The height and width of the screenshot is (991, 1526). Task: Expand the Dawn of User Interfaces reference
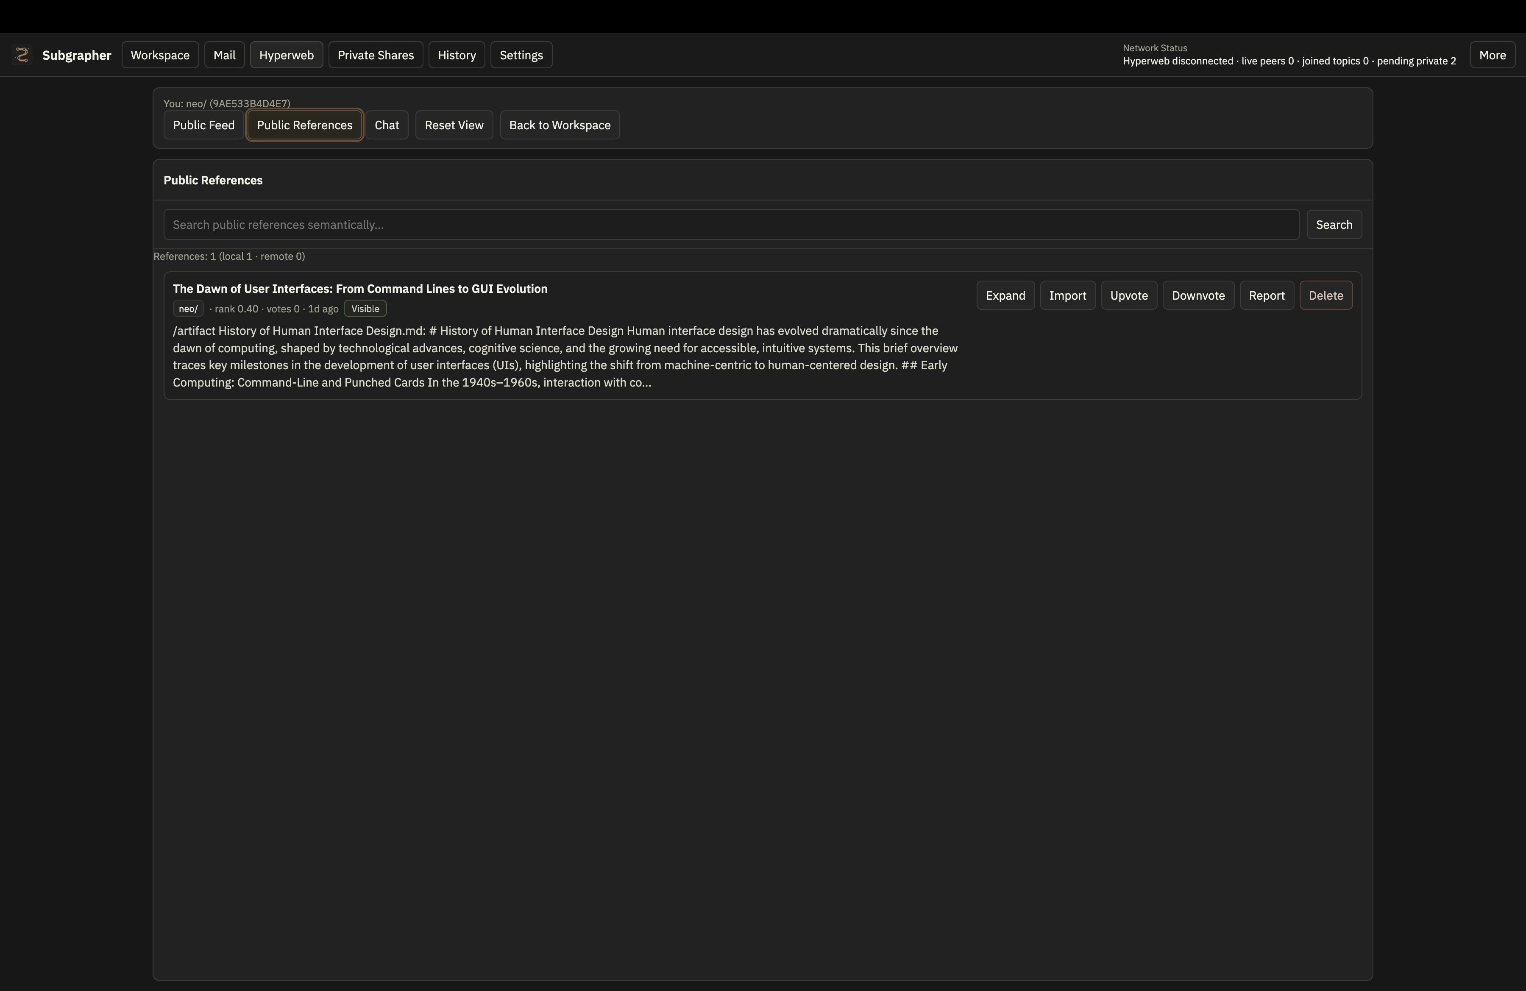pos(1005,295)
